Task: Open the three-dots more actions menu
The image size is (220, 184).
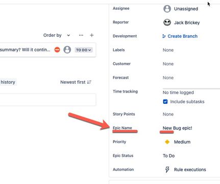Action: point(81,35)
